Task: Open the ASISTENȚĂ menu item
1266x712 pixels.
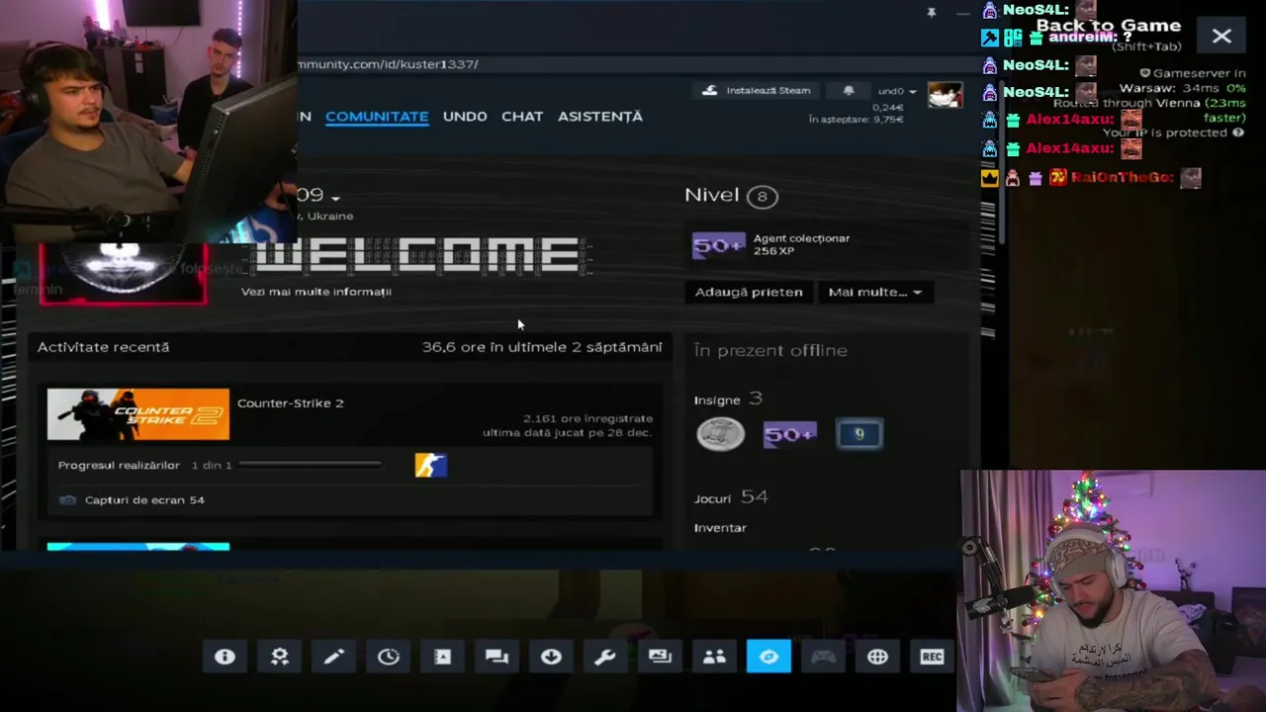Action: (600, 116)
